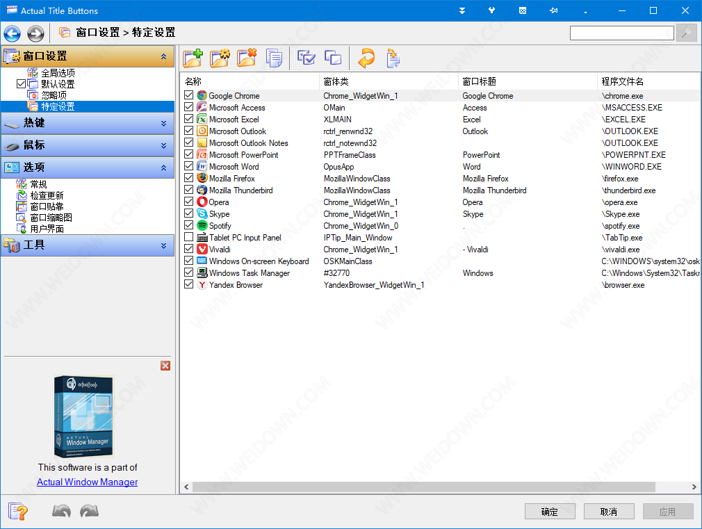Viewport: 702px width, 529px height.
Task: Click the orange refresh arrow icon
Action: click(366, 58)
